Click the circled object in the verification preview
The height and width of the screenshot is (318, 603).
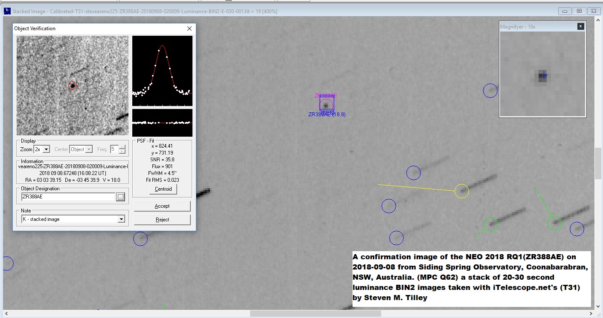tap(73, 85)
